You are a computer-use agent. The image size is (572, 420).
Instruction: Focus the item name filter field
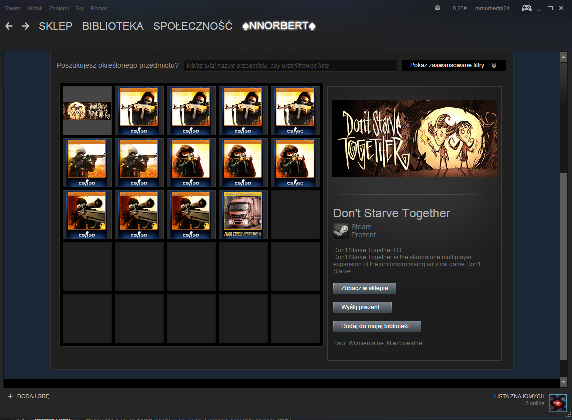tap(291, 65)
